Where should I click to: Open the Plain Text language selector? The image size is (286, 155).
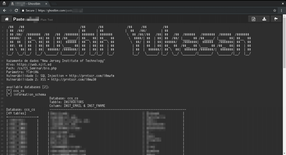click(x=47, y=20)
